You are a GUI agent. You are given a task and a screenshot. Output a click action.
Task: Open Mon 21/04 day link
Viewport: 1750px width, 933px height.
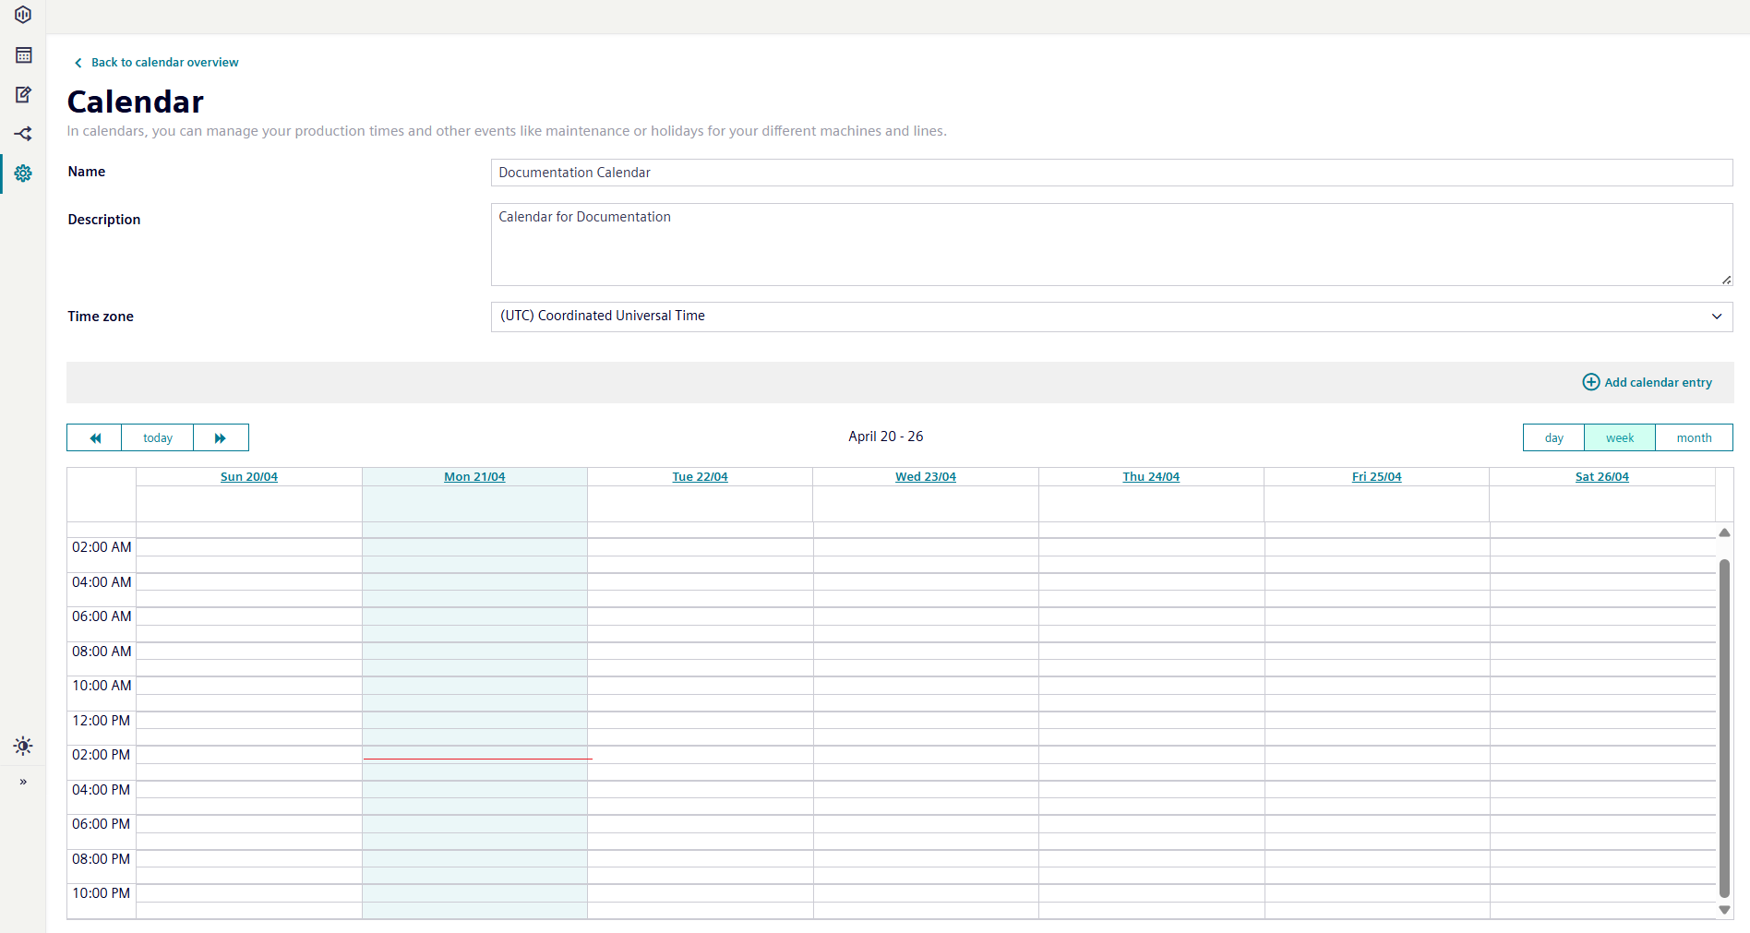click(x=474, y=477)
